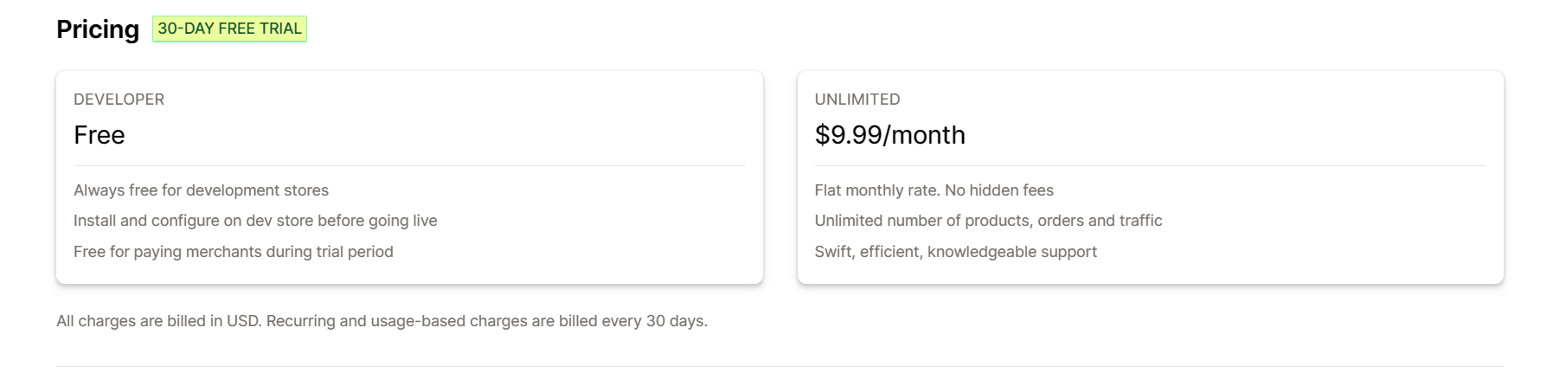Click 'Free for paying merchants during trial' line

(x=233, y=252)
